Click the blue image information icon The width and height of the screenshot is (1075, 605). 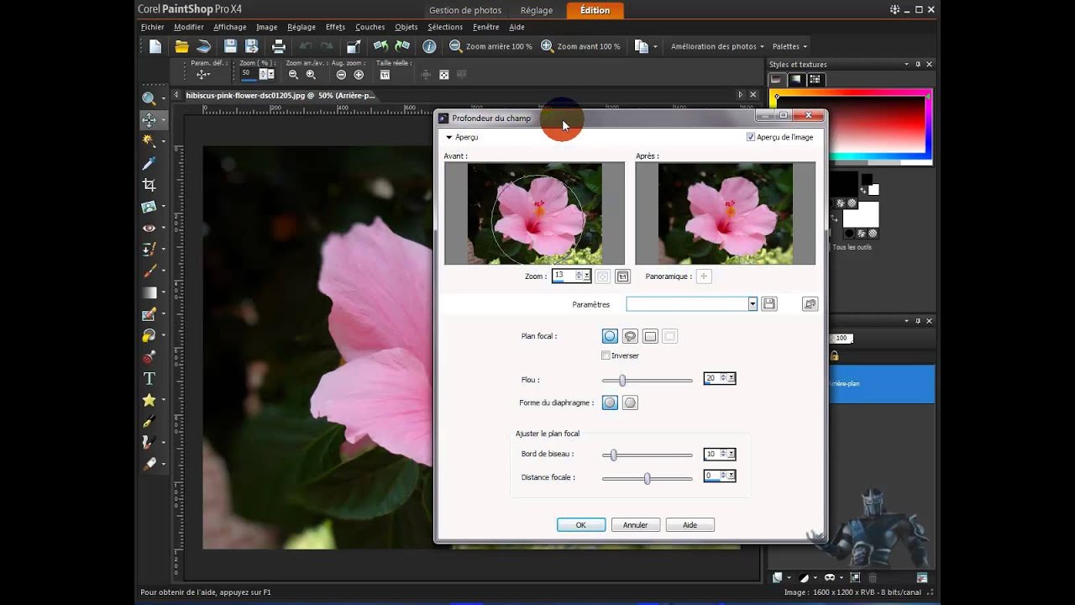[x=429, y=47]
